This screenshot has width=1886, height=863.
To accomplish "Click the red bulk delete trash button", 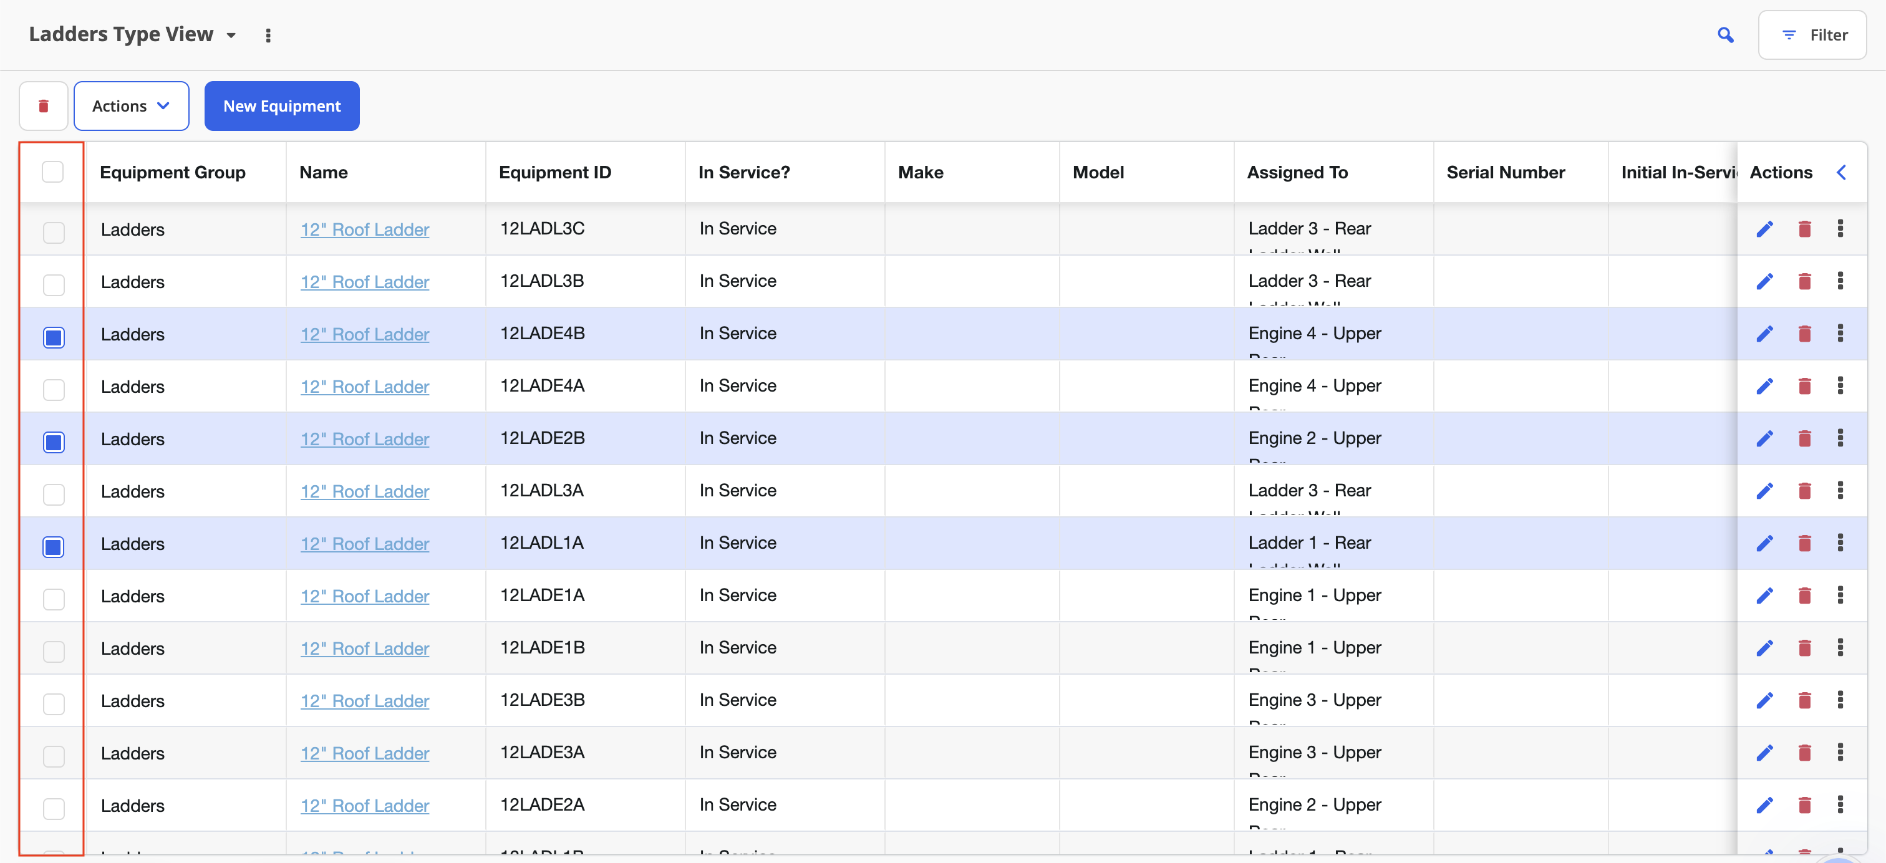I will click(x=43, y=106).
